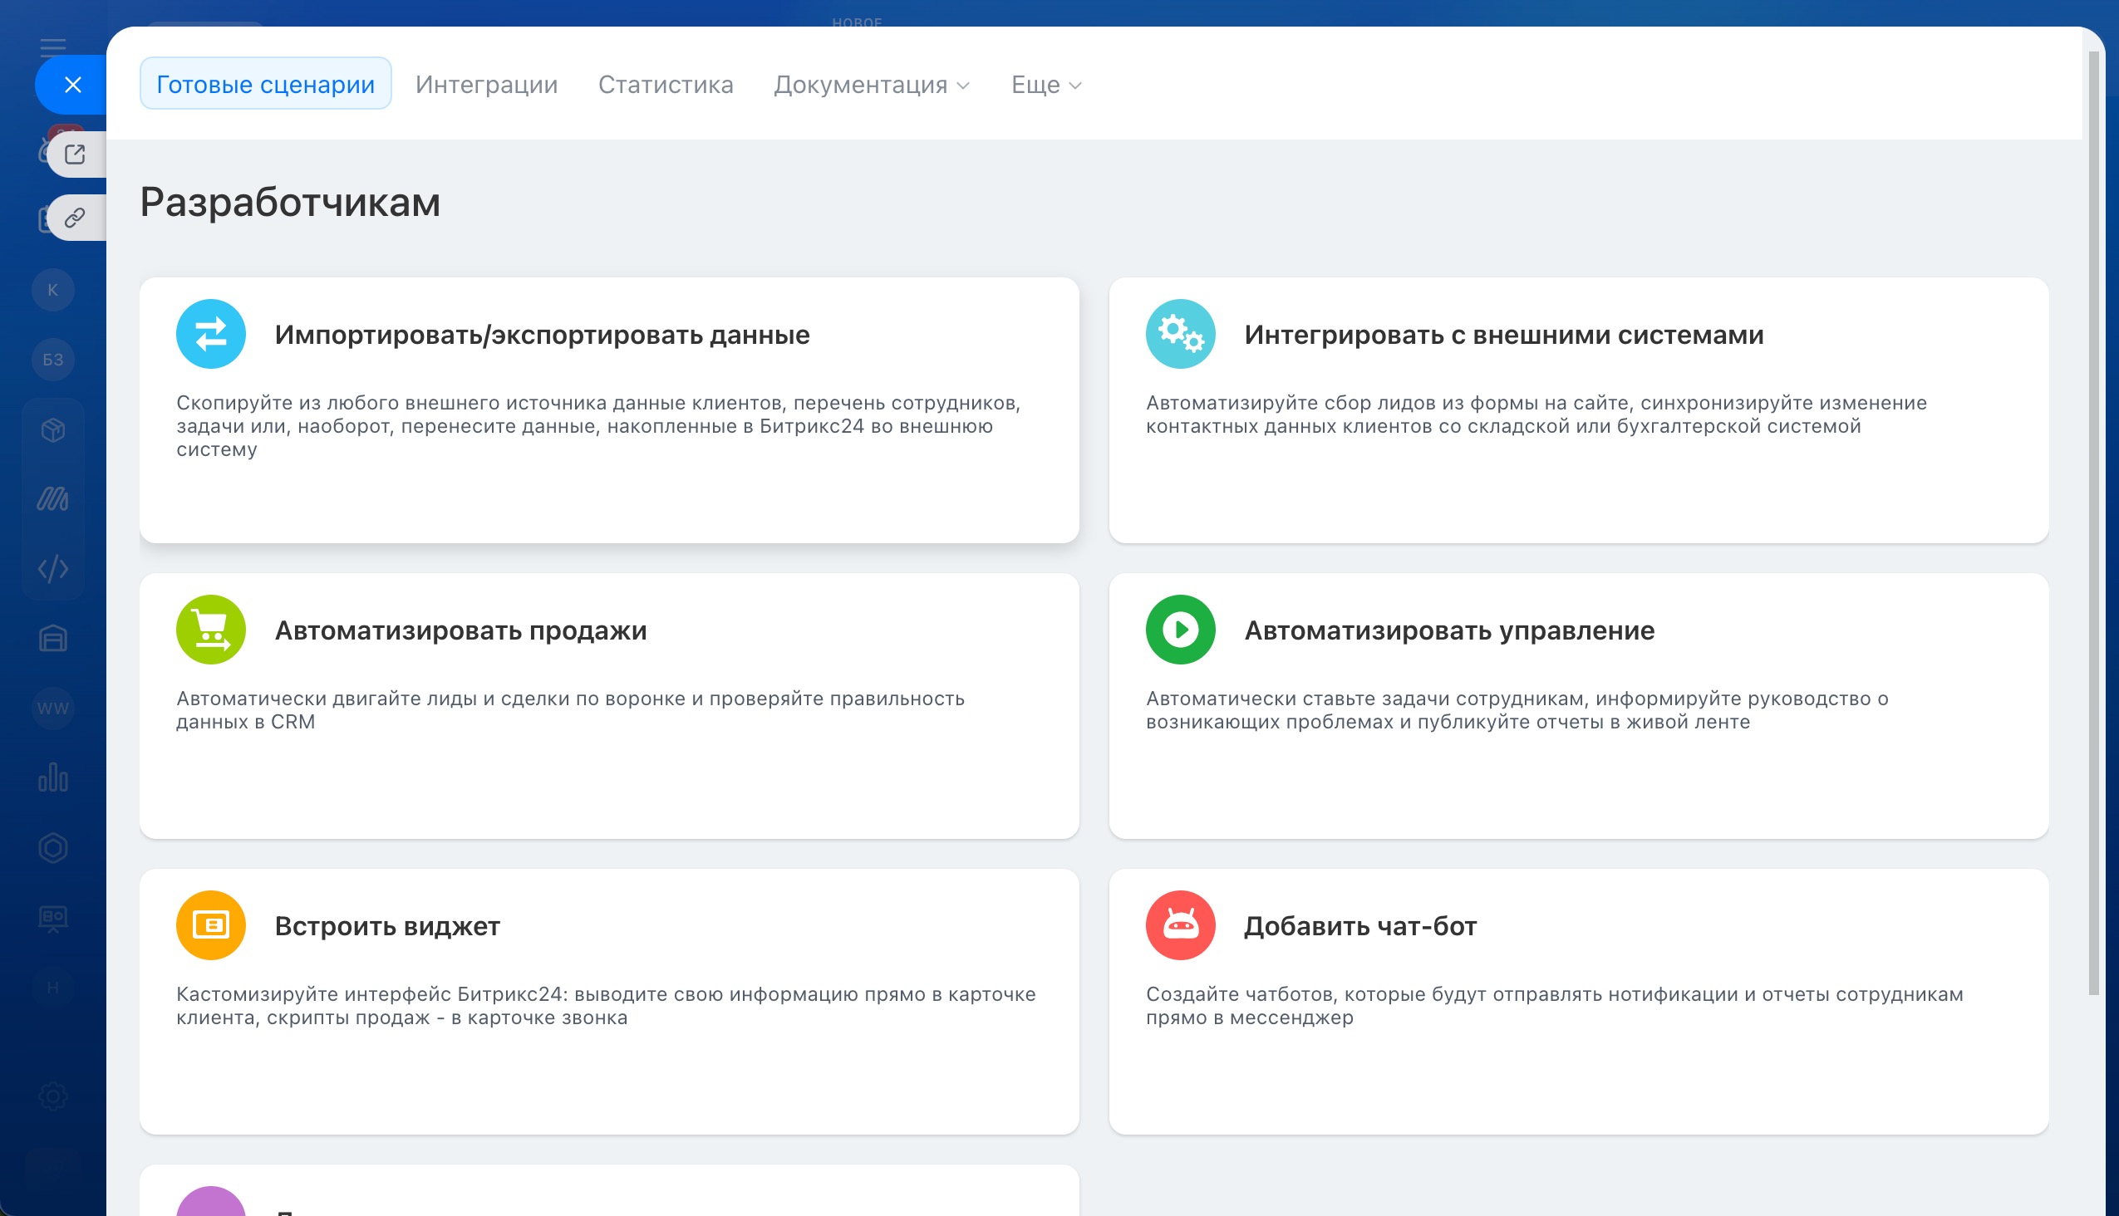Image resolution: width=2119 pixels, height=1216 pixels.
Task: Expand the Еще dropdown menu
Action: [1045, 85]
